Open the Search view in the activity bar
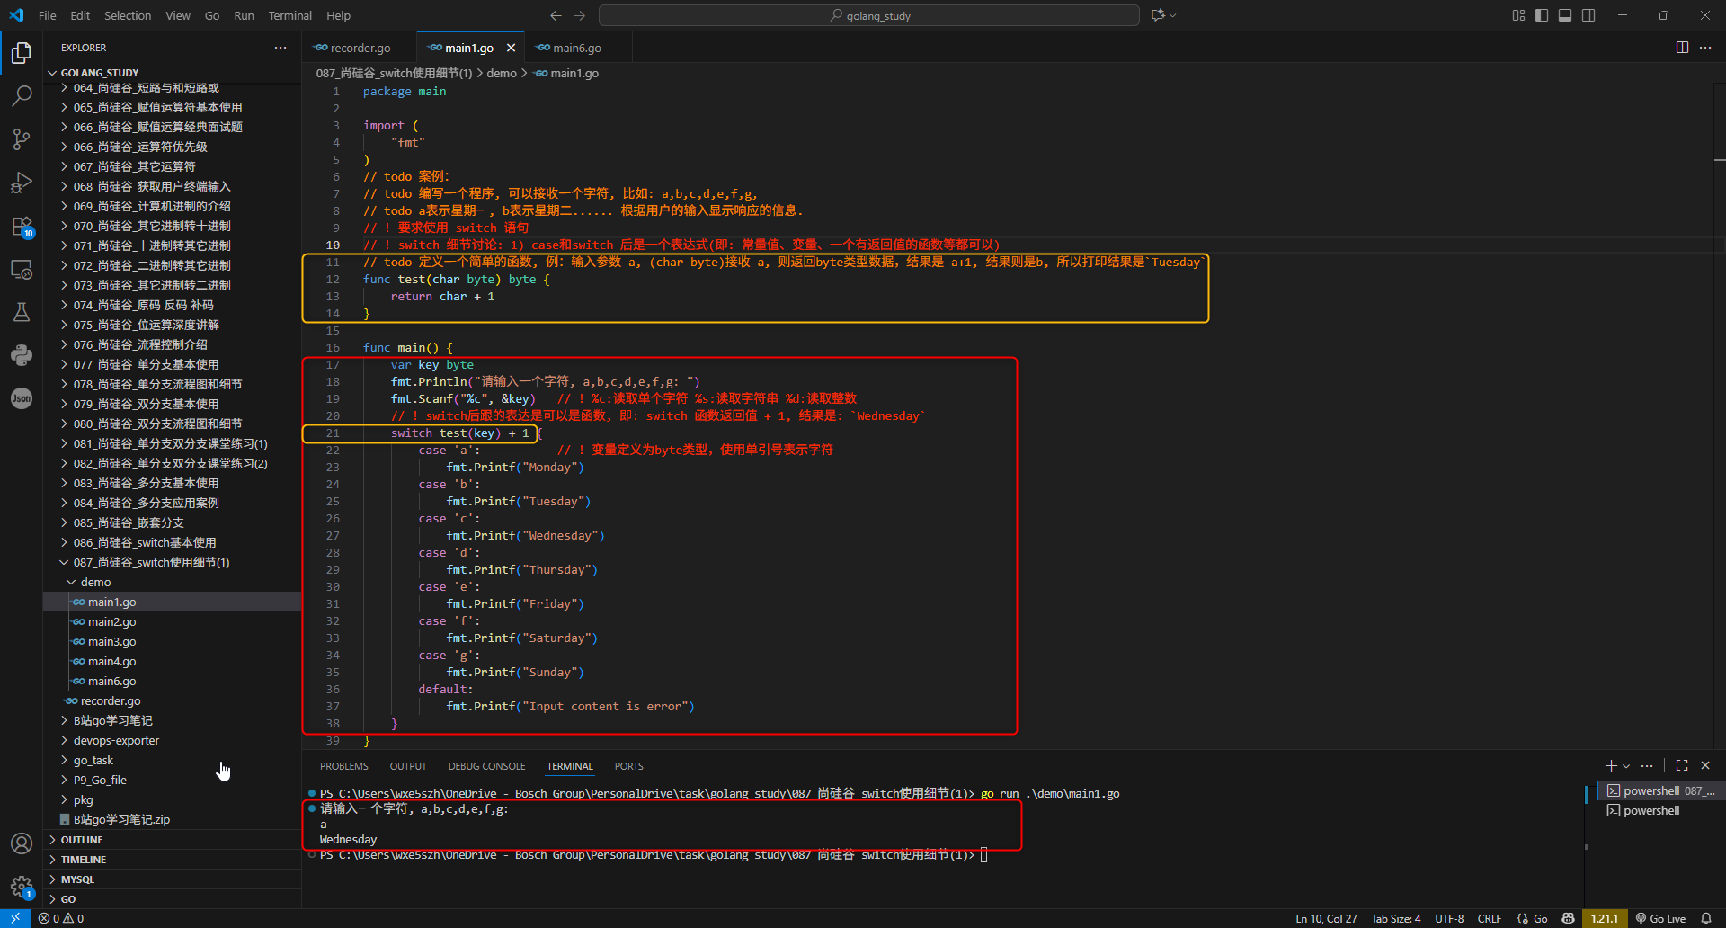 [22, 95]
